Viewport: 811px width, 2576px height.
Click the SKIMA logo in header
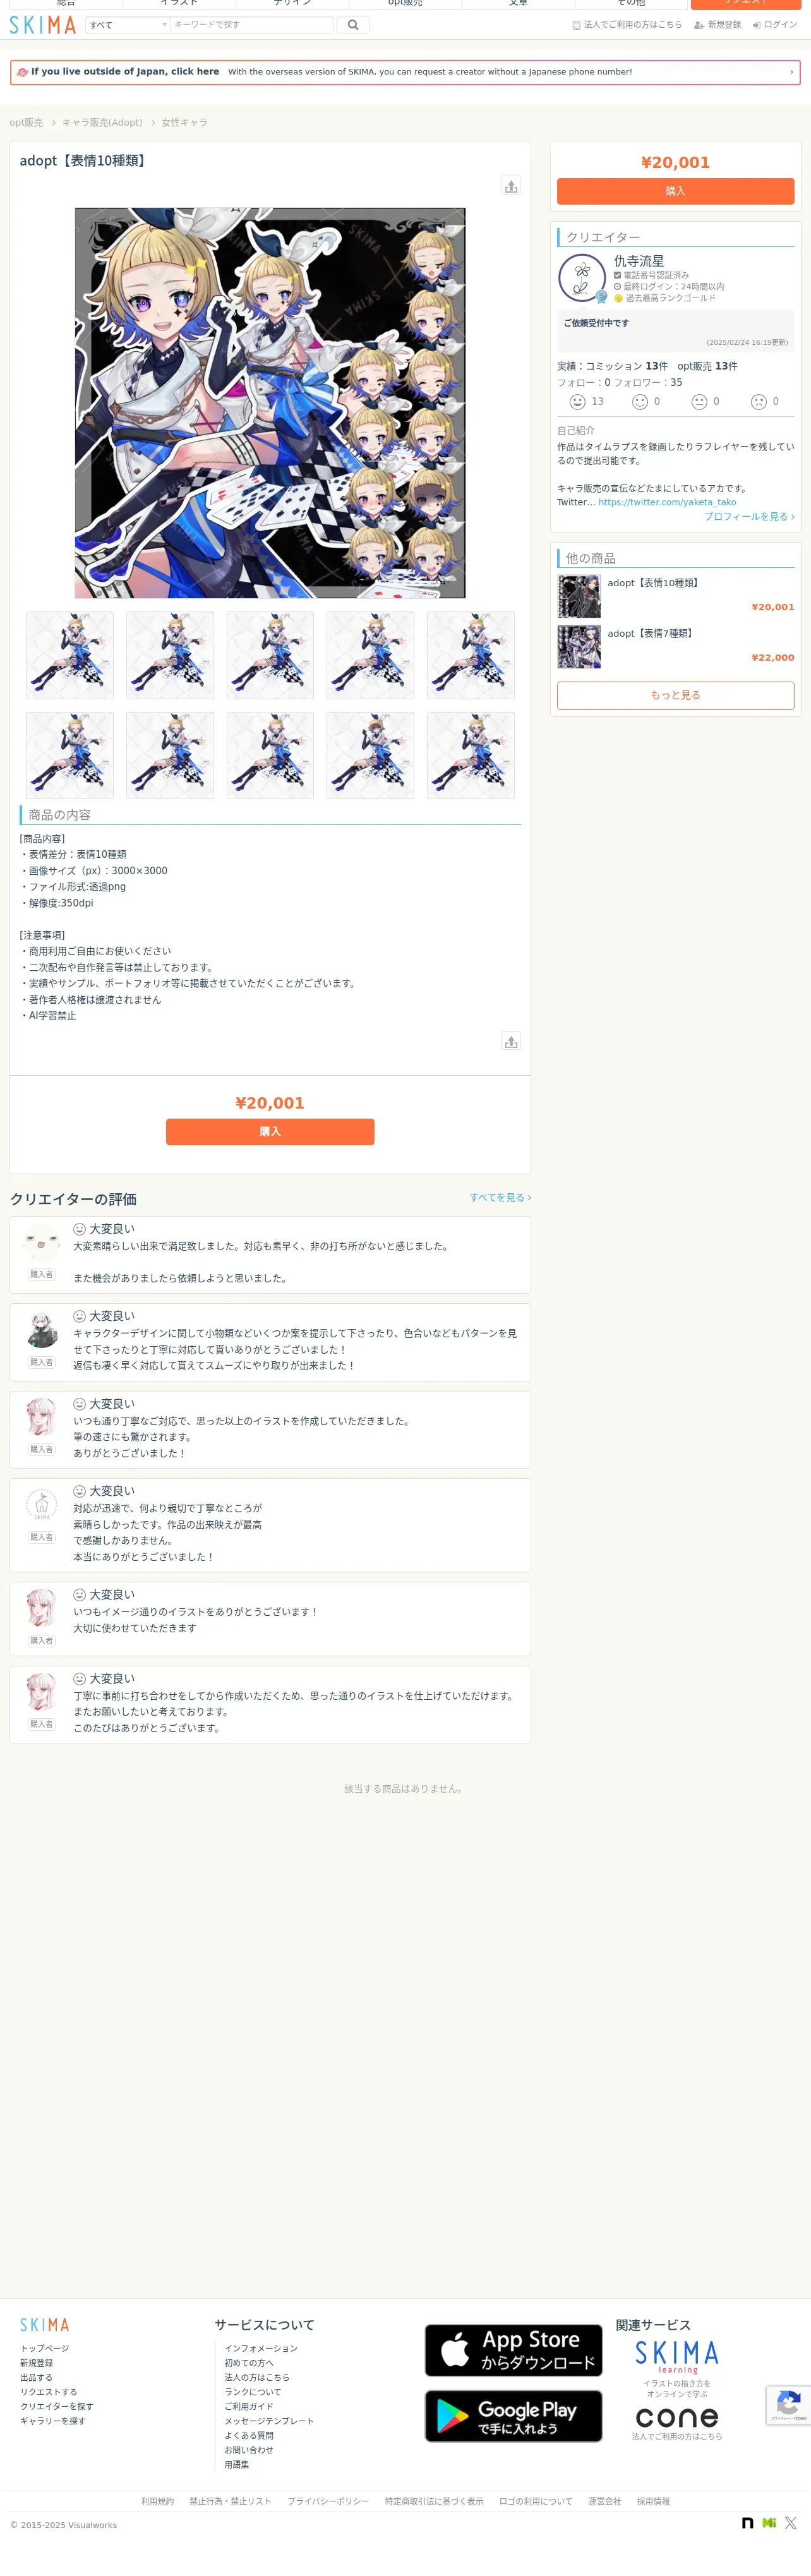(x=43, y=25)
